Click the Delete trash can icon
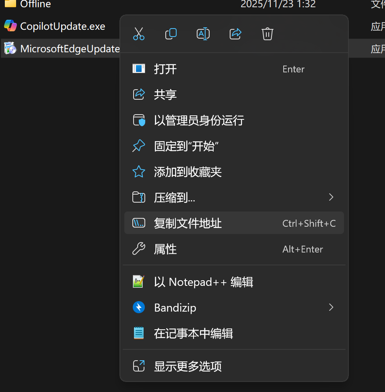 pyautogui.click(x=268, y=34)
